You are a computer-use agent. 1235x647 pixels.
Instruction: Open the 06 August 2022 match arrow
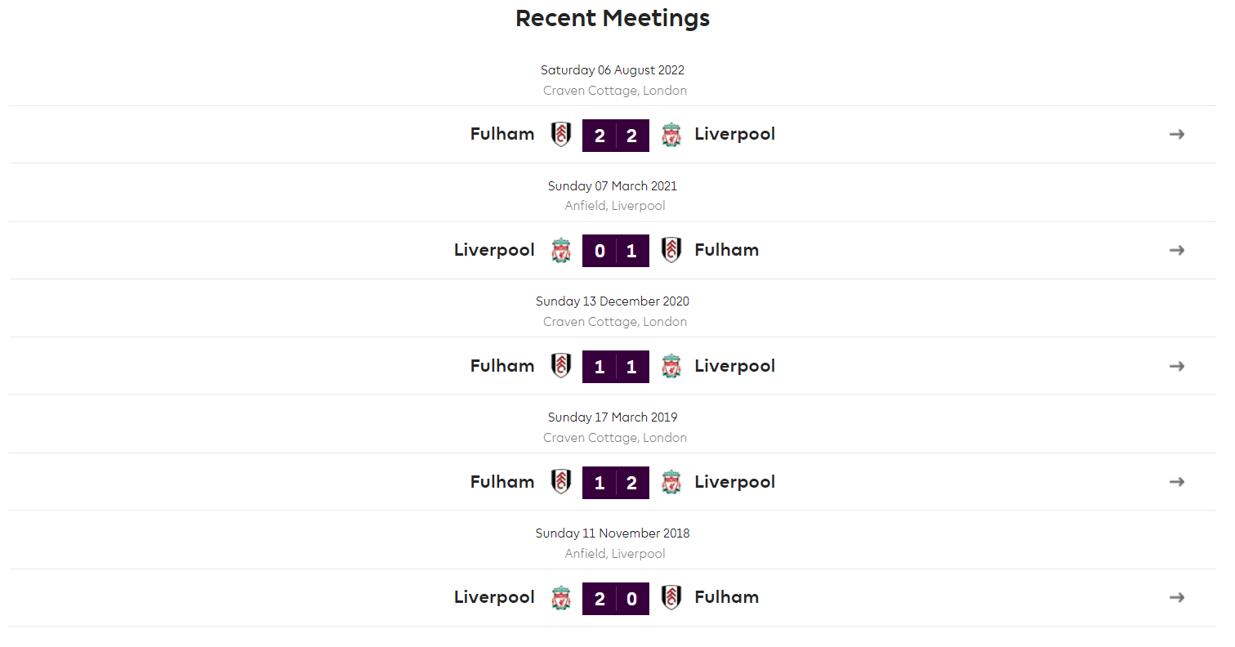pos(1176,135)
